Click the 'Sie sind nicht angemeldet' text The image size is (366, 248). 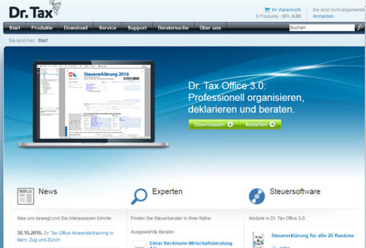pos(339,10)
